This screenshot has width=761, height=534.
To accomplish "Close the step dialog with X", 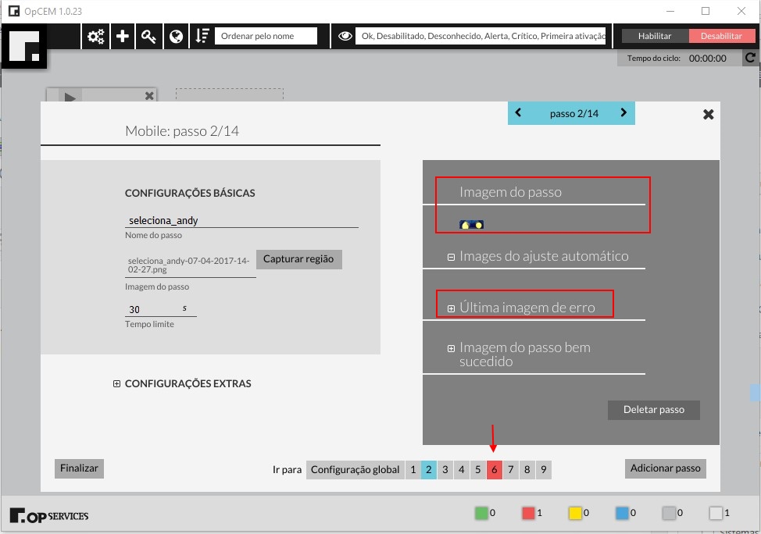I will (x=708, y=115).
